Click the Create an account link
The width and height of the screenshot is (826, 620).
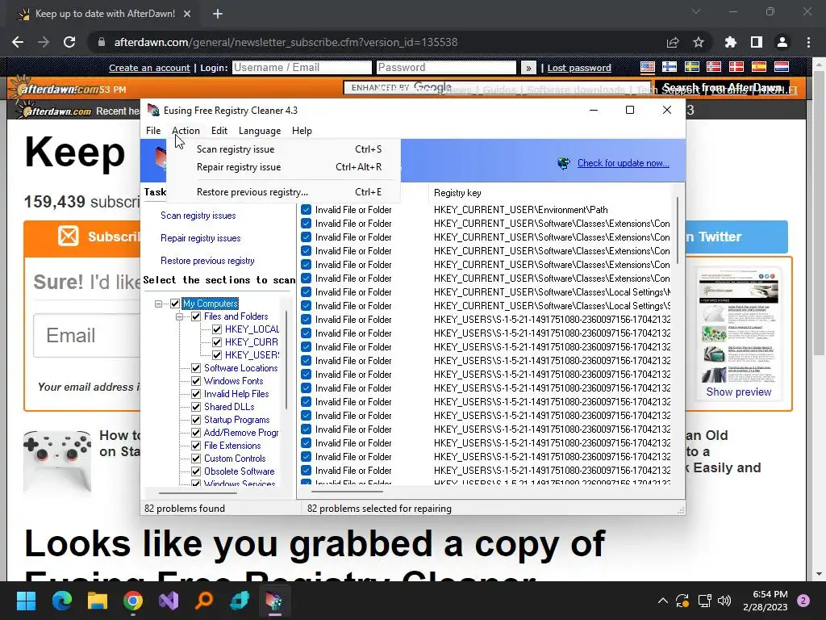click(149, 68)
